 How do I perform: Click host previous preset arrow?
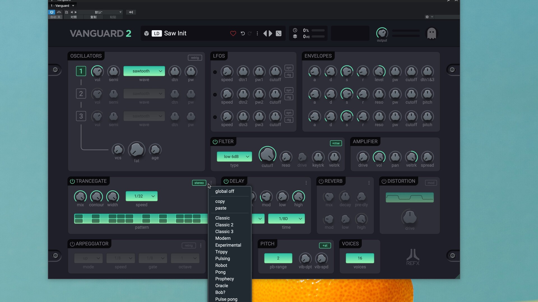(x=72, y=12)
